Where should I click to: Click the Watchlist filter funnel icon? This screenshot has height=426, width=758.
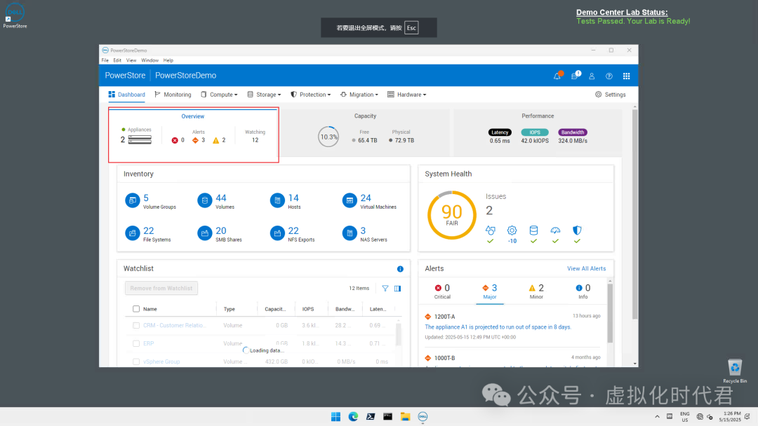385,289
